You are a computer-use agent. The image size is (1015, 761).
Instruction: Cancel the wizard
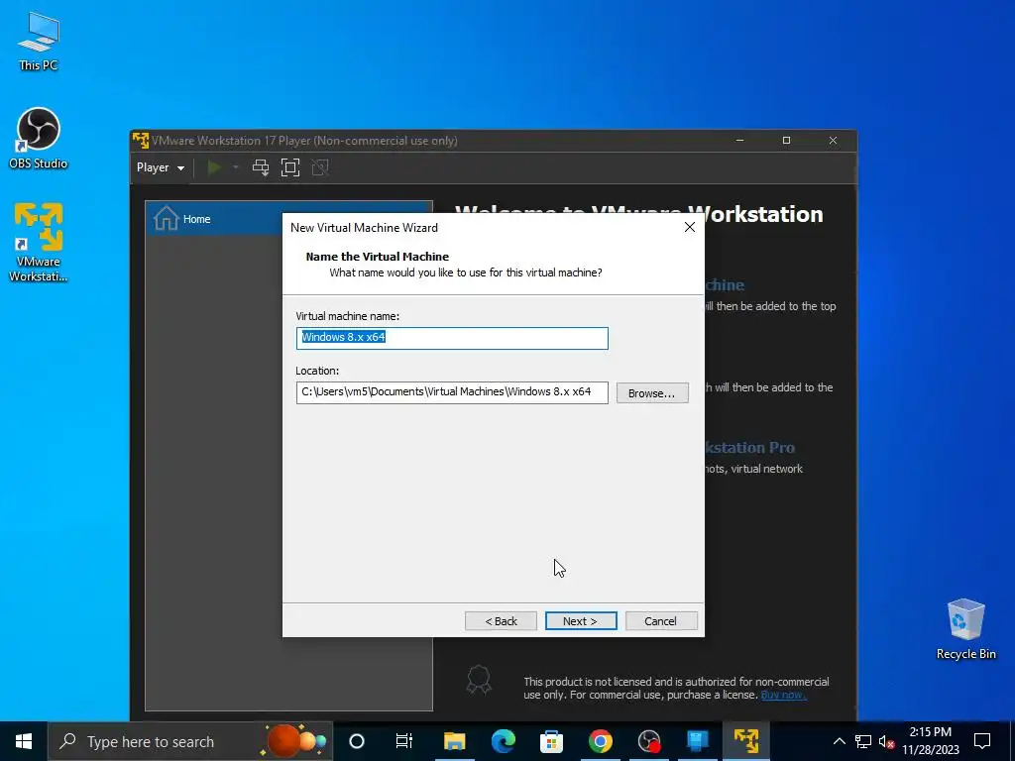pyautogui.click(x=661, y=620)
